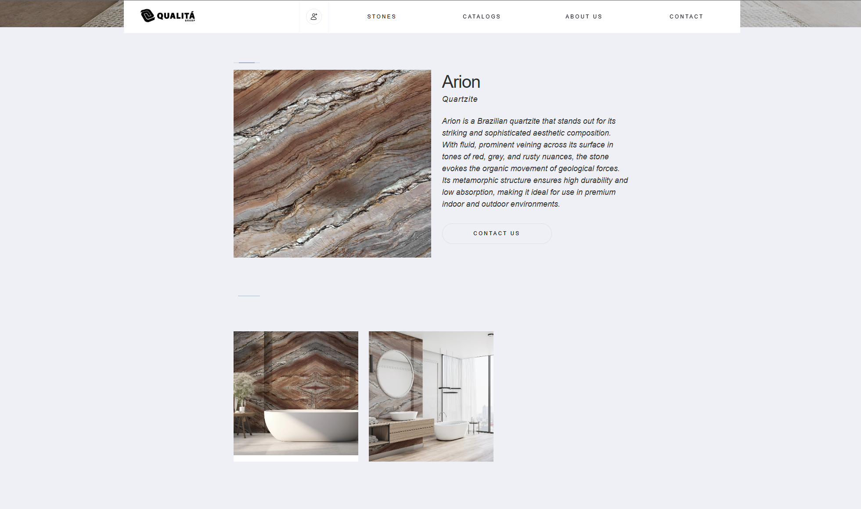Open the user account icon
Image resolution: width=861 pixels, height=509 pixels.
314,17
